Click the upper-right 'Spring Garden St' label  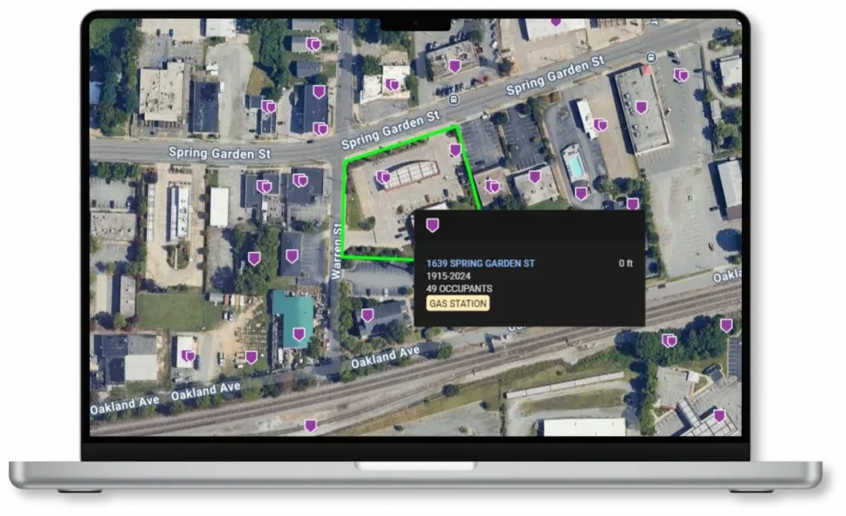pyautogui.click(x=556, y=75)
